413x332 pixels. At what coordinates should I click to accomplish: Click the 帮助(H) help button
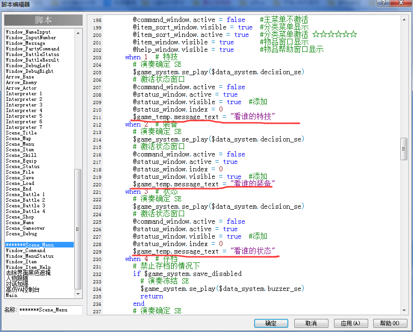[390, 323]
